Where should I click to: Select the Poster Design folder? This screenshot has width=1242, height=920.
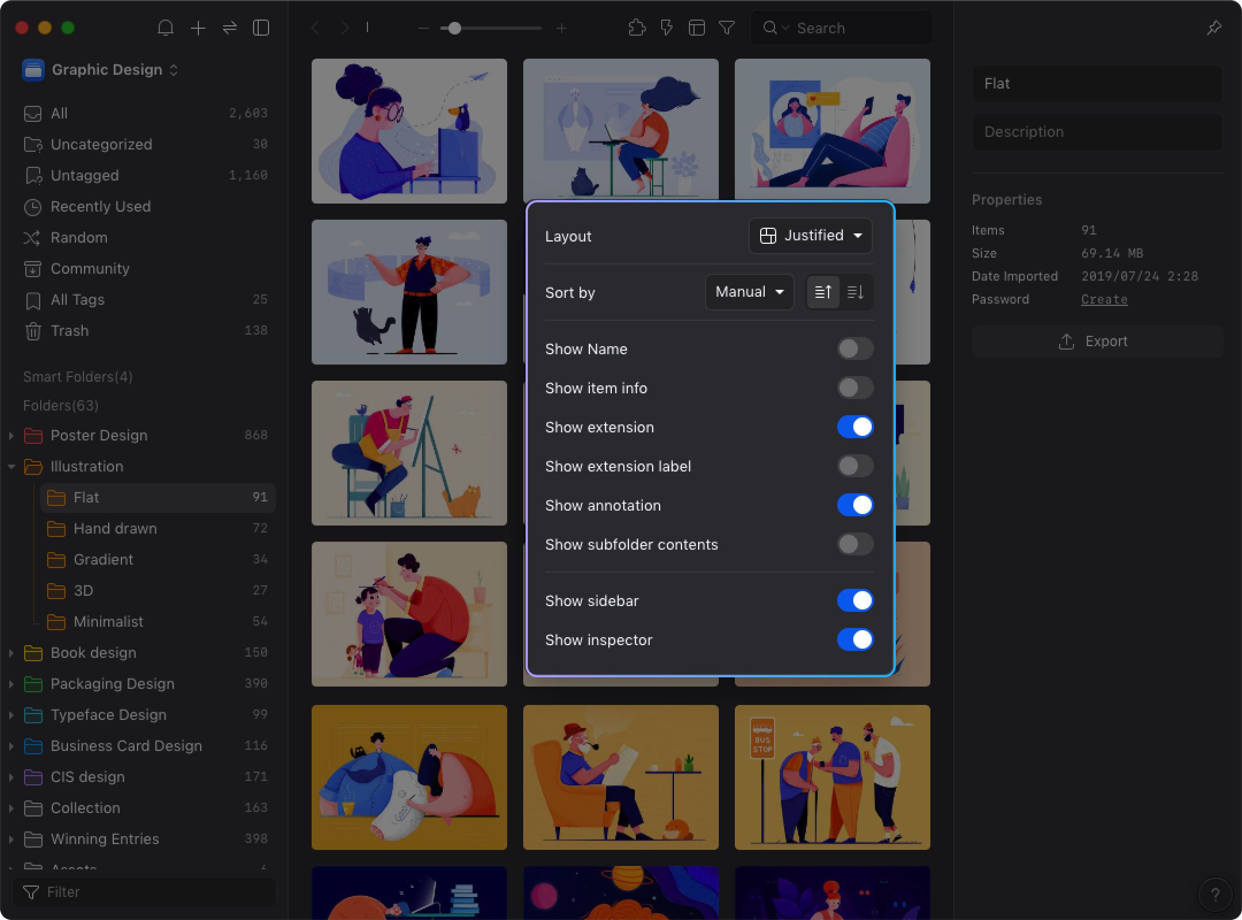[x=98, y=435]
